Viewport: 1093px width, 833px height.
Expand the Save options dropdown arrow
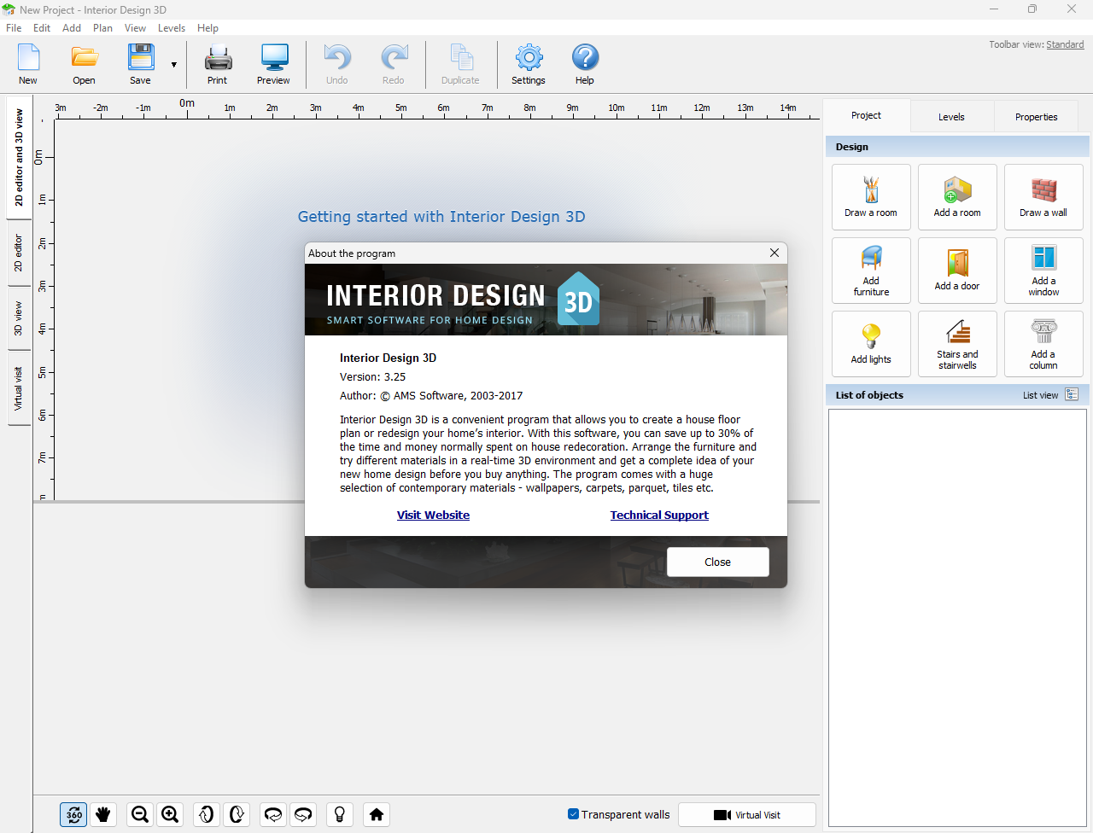pos(174,65)
